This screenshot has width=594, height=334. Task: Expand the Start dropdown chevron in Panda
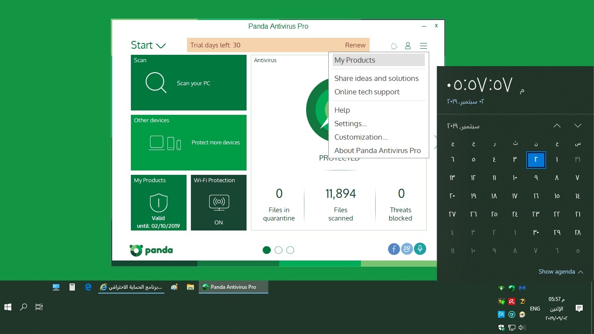pyautogui.click(x=161, y=46)
